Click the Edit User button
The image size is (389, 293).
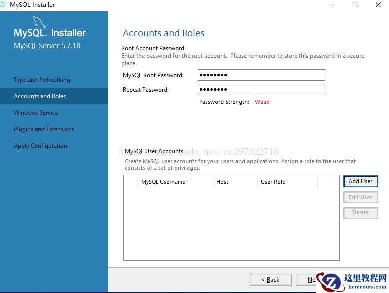click(x=361, y=197)
